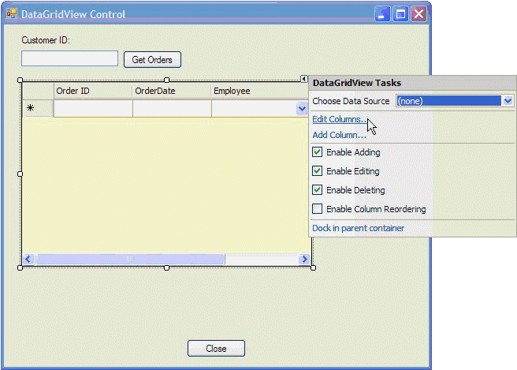Screen dimensions: 517x370
Task: Click the Close button at bottom
Action: pyautogui.click(x=216, y=349)
